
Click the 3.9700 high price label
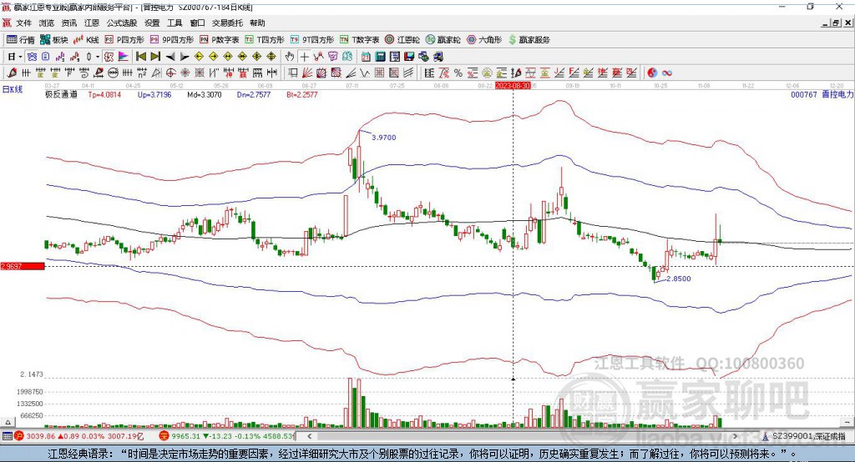[384, 138]
